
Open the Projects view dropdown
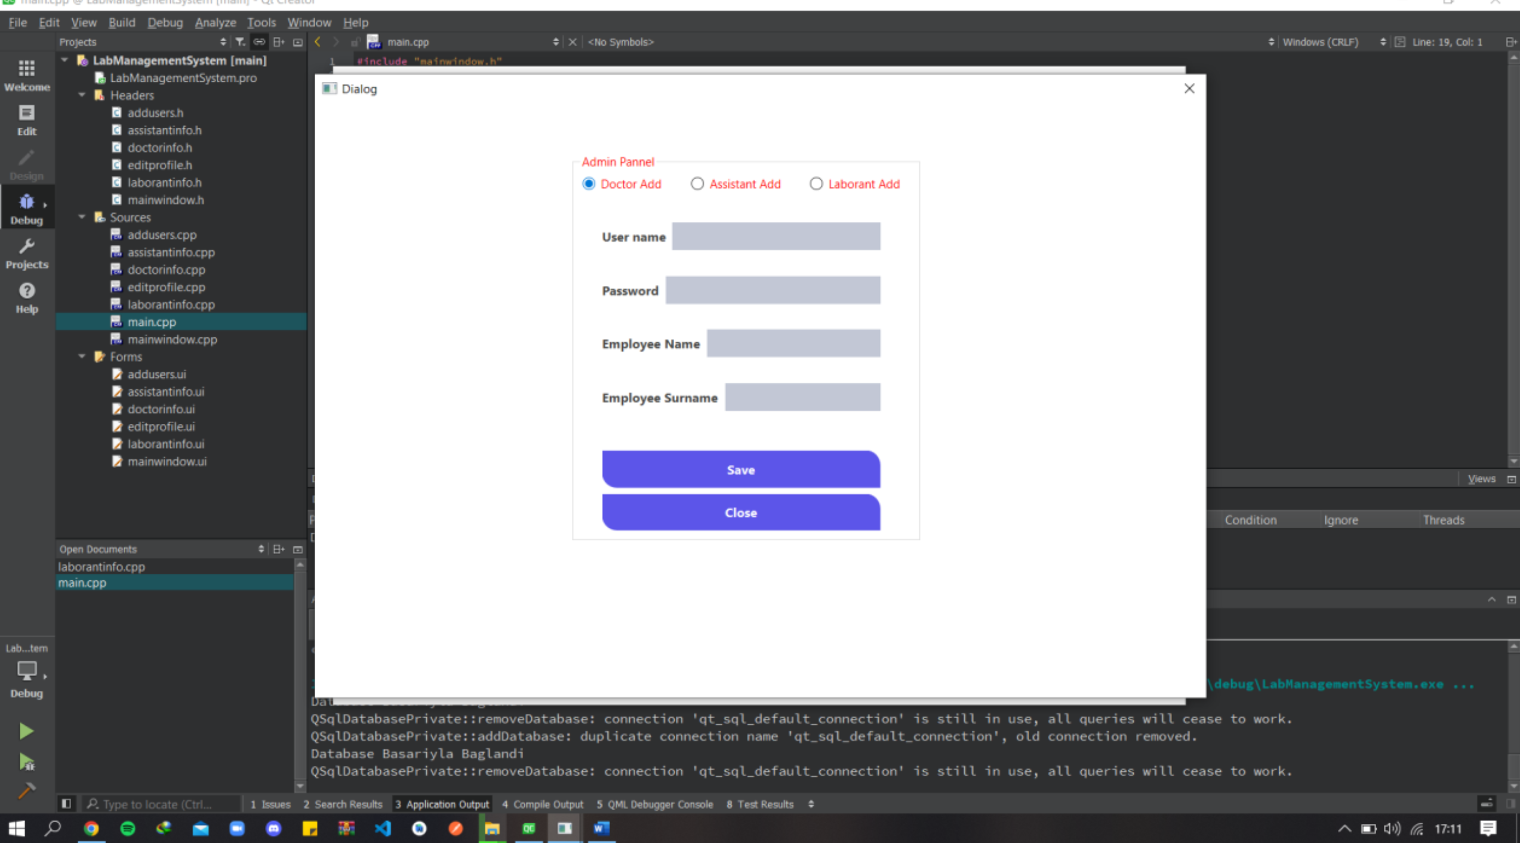tap(223, 42)
